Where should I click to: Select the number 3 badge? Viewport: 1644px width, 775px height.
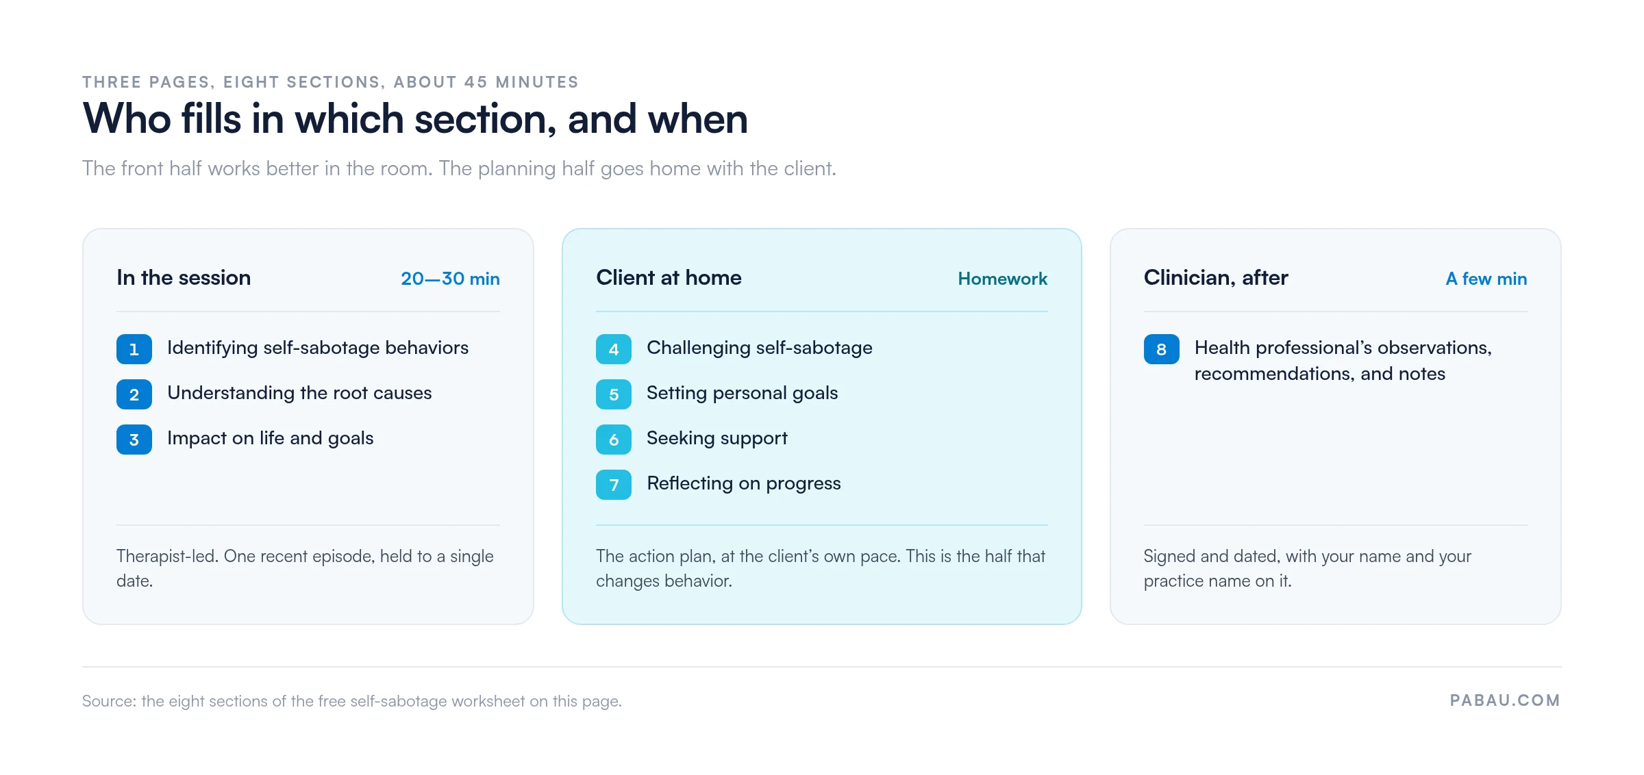[x=134, y=440]
